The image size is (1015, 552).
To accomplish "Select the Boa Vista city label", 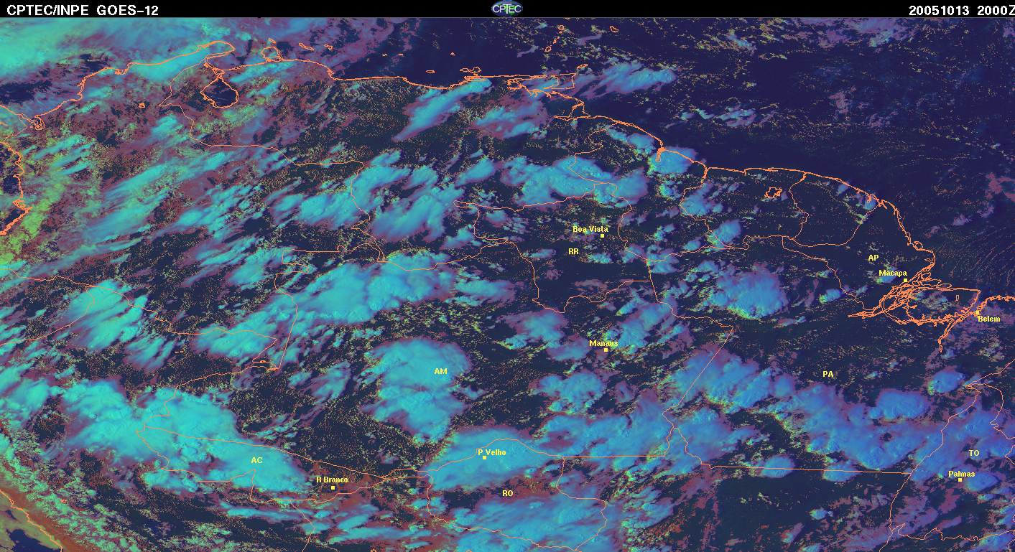I will coord(590,229).
